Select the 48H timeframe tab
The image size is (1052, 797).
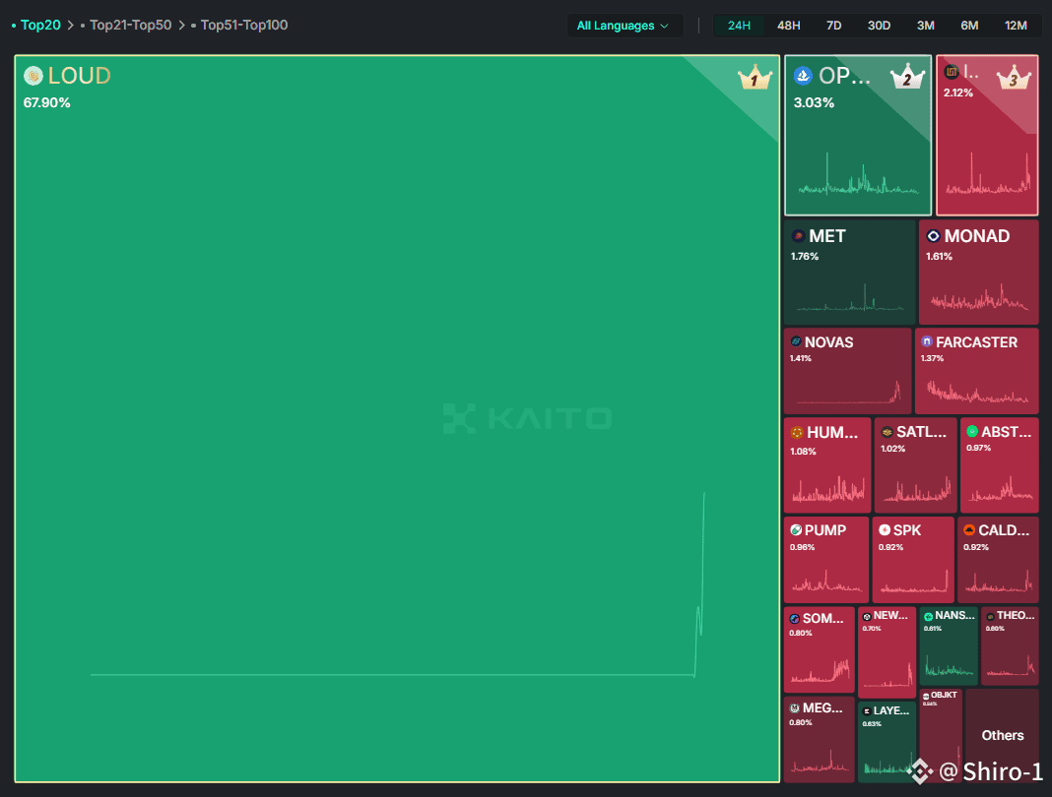[x=788, y=26]
